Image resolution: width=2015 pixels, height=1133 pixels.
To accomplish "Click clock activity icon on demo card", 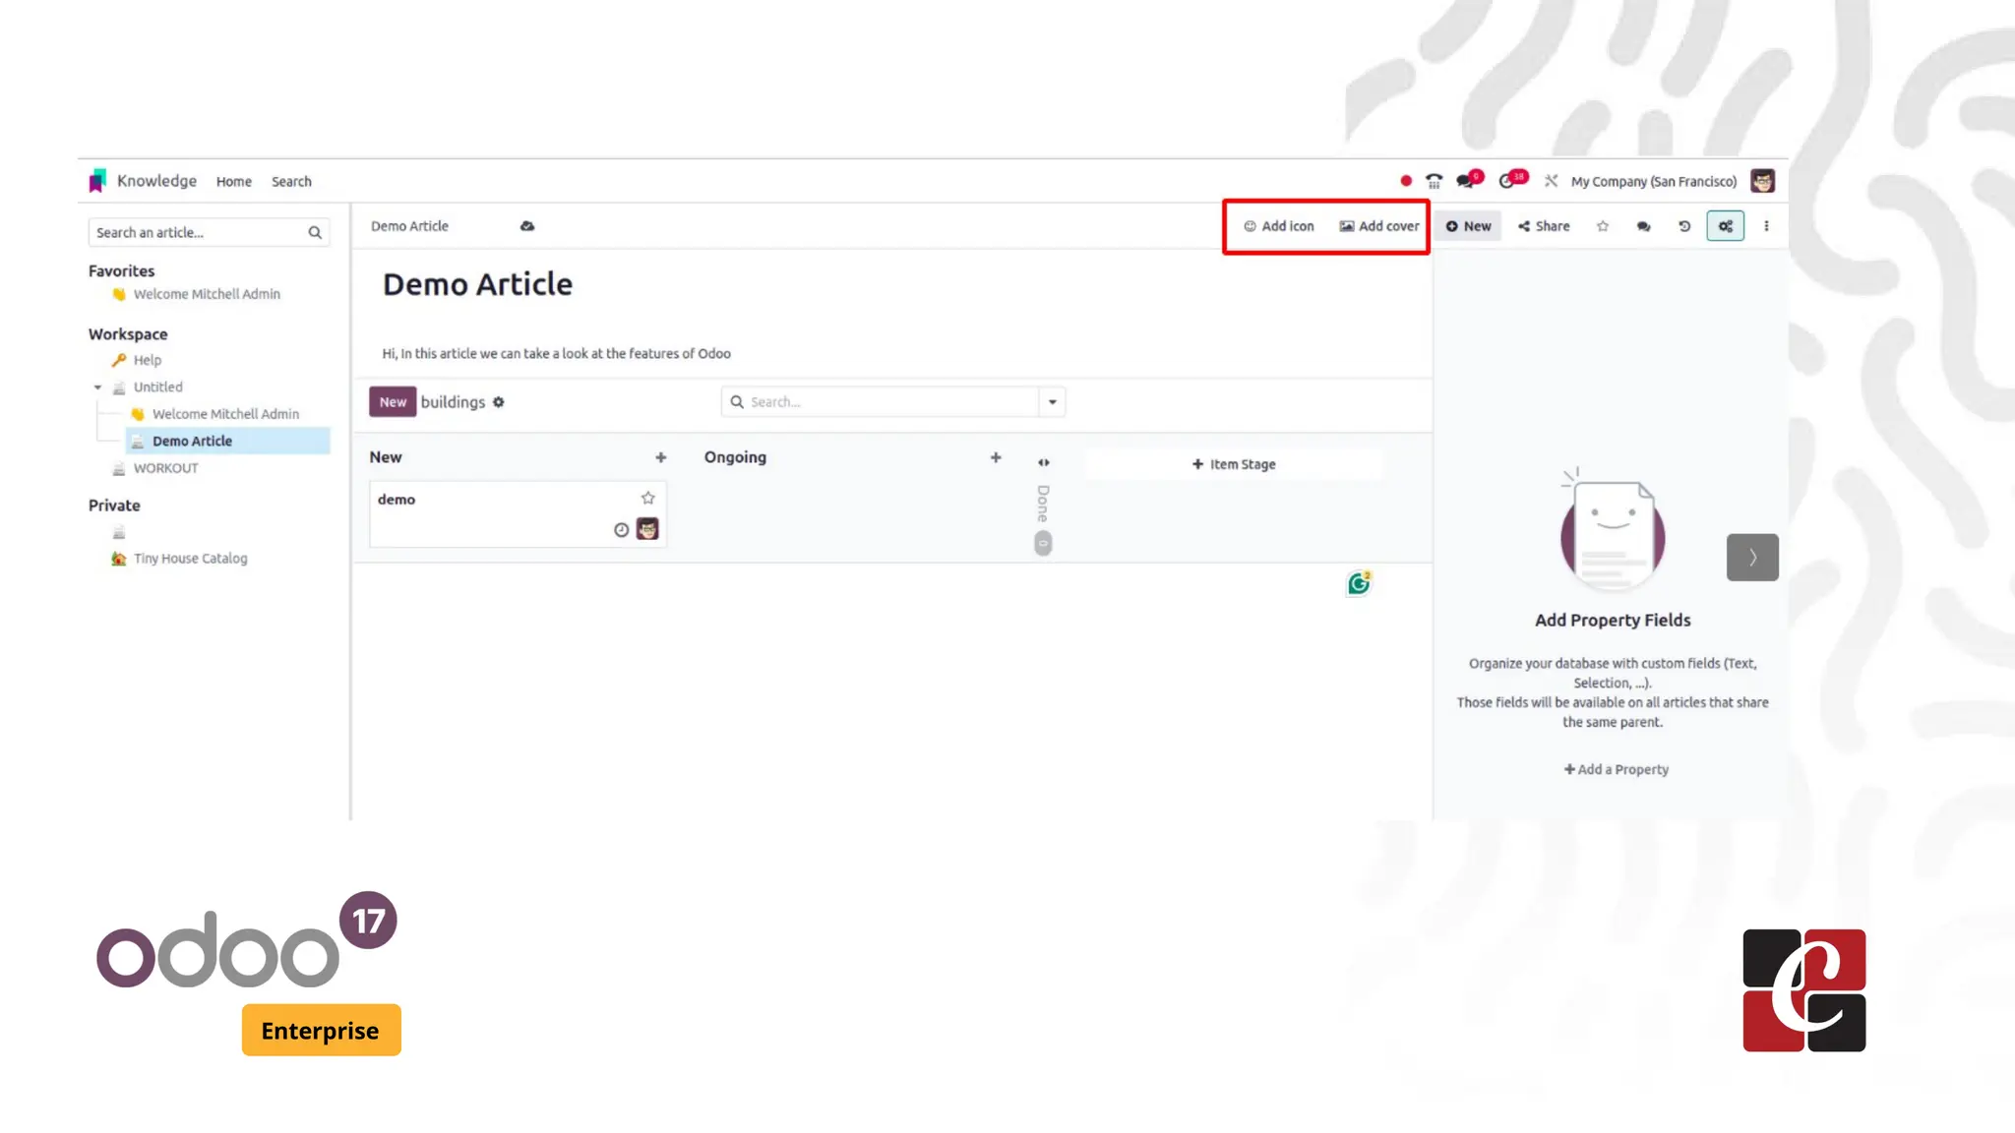I will point(621,530).
